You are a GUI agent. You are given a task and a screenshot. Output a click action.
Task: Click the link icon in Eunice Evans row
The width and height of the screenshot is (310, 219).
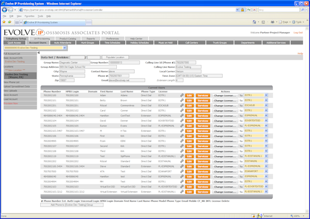[x=182, y=126]
